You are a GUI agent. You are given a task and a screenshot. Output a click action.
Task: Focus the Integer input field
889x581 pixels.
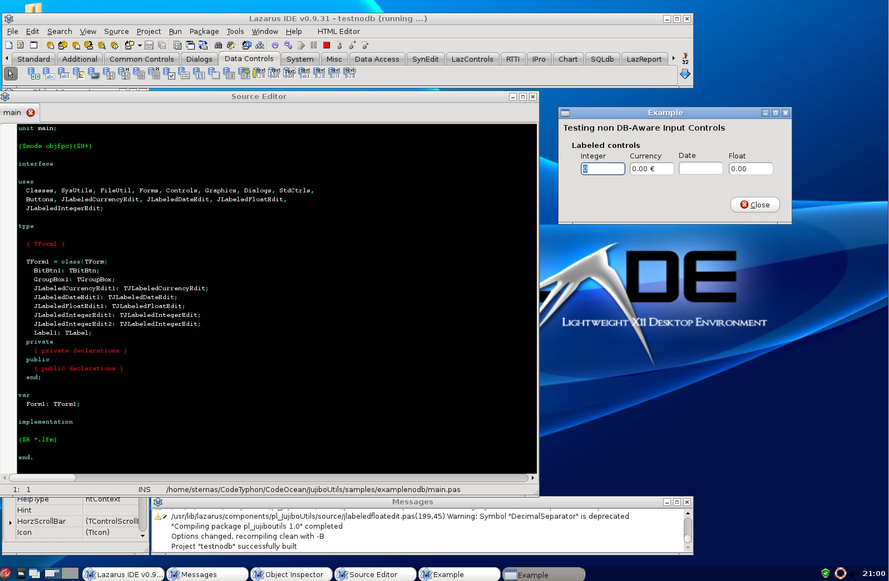[602, 168]
